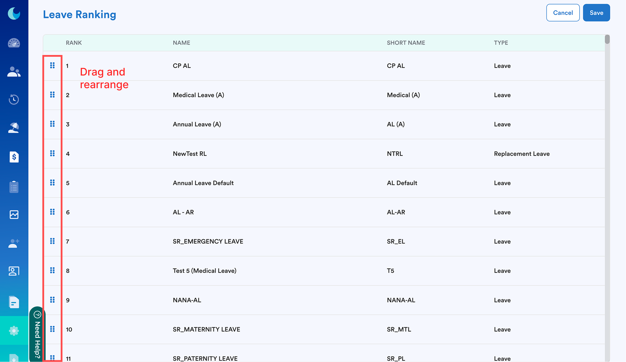The image size is (626, 362).
Task: Cancel the leave ranking changes
Action: click(563, 13)
